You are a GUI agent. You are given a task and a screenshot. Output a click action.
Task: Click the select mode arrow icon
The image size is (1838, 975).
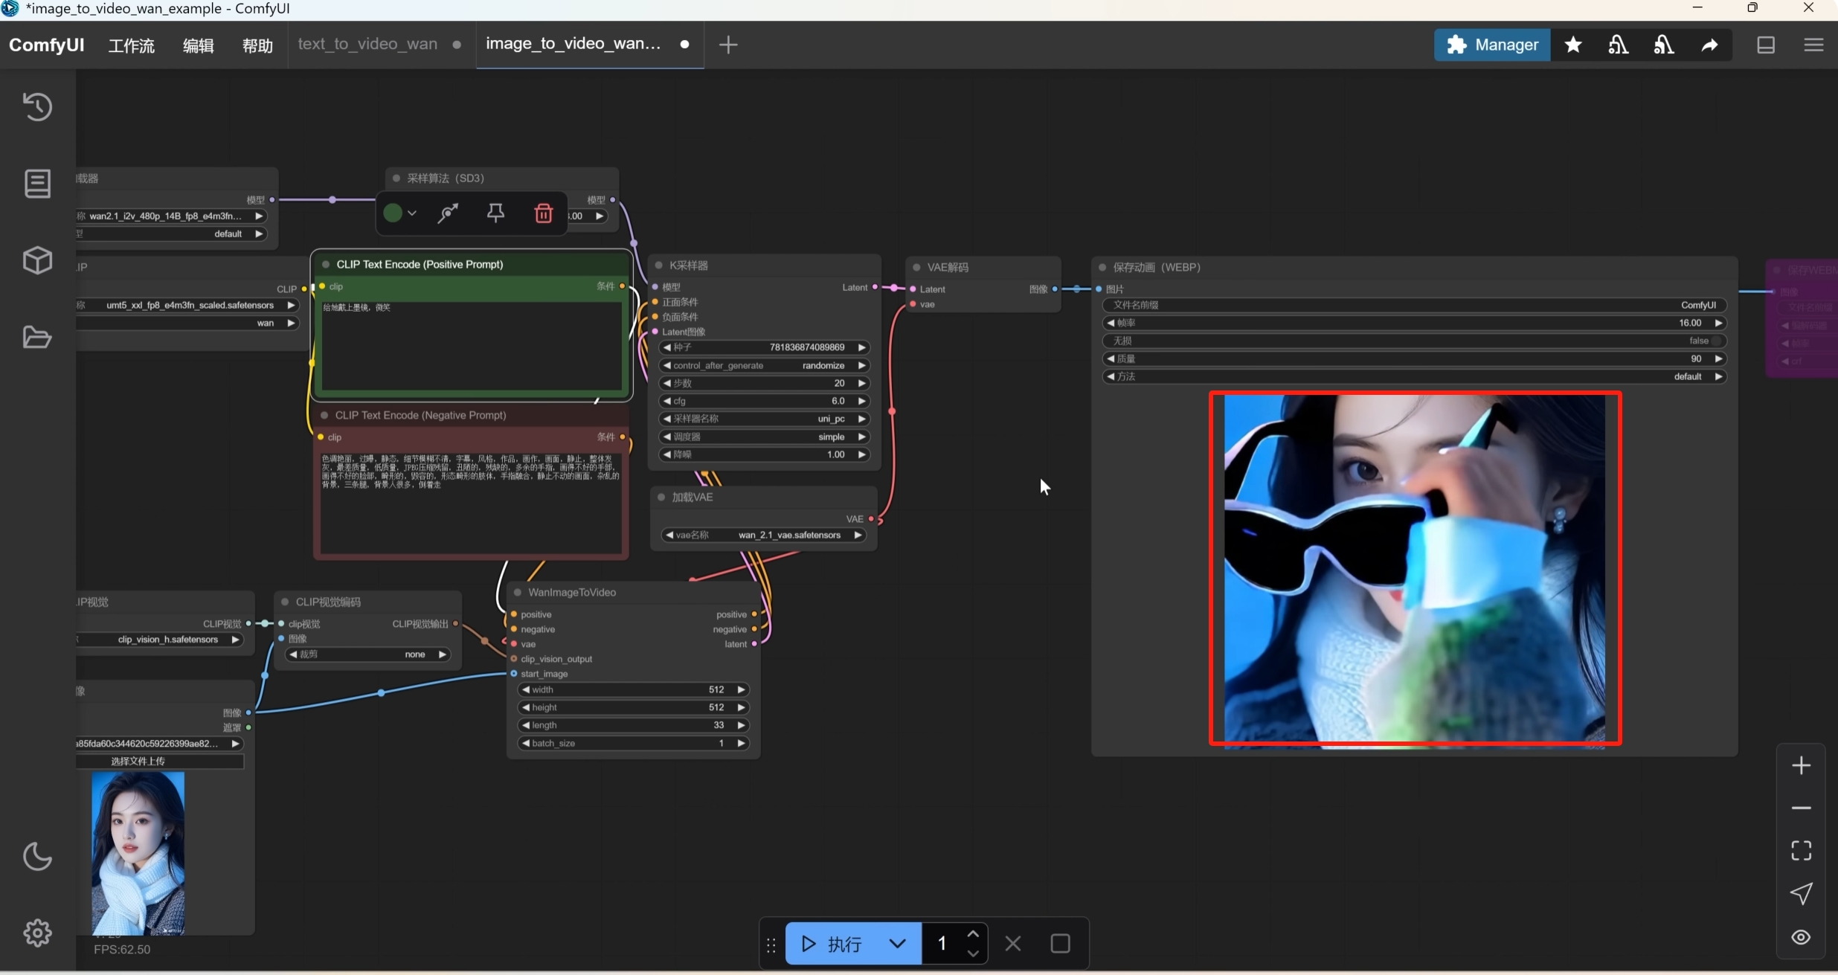click(x=1801, y=893)
